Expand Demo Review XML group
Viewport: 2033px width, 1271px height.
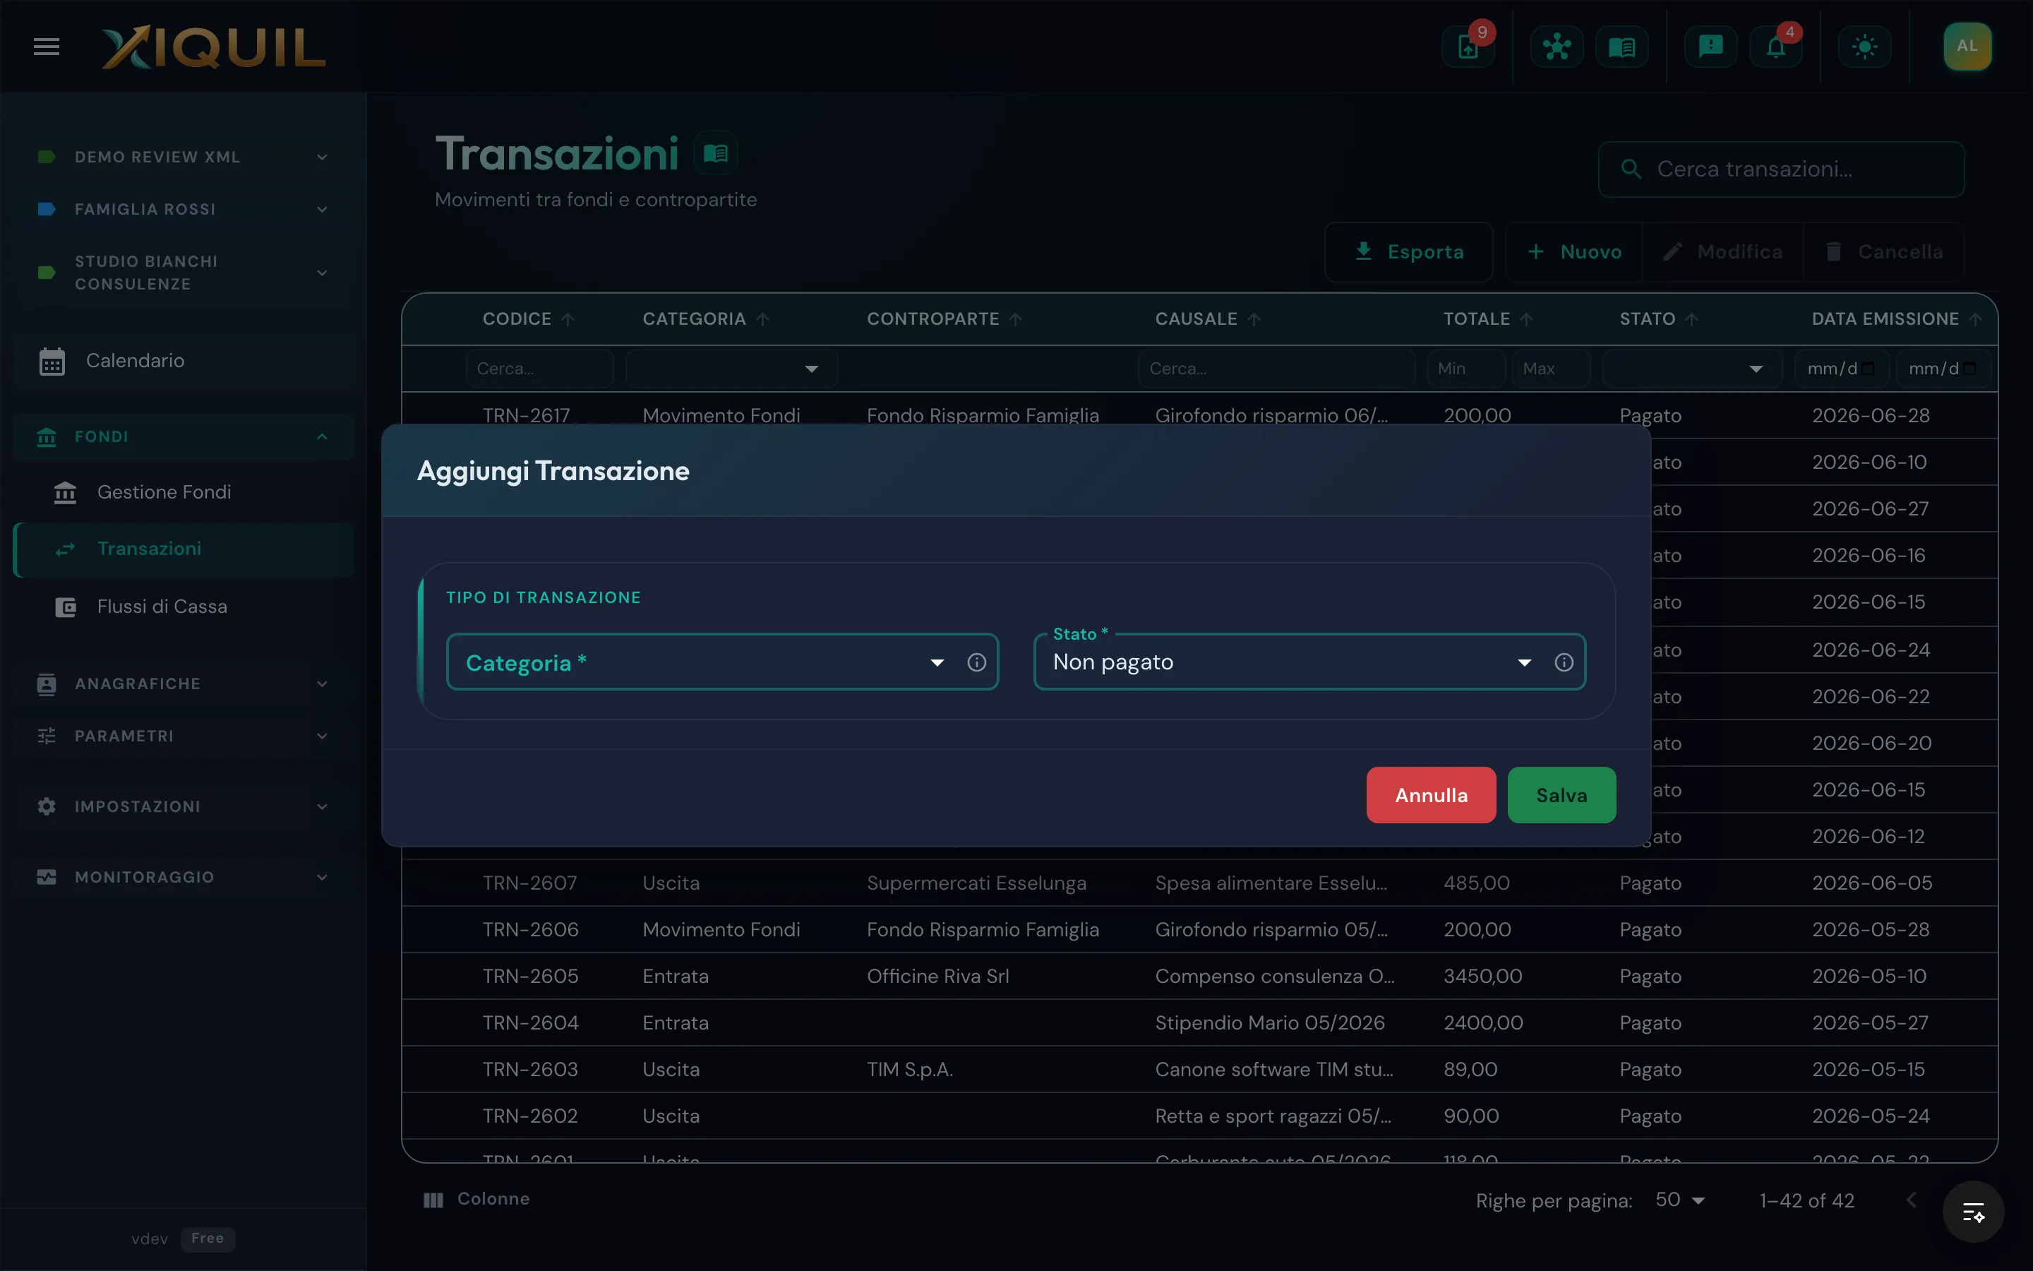[183, 157]
